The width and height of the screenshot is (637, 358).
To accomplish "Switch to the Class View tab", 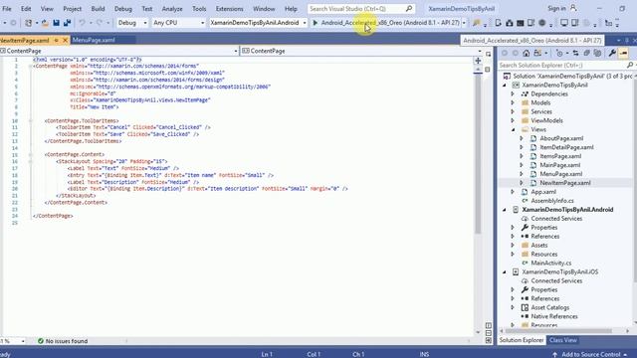I will [x=563, y=340].
